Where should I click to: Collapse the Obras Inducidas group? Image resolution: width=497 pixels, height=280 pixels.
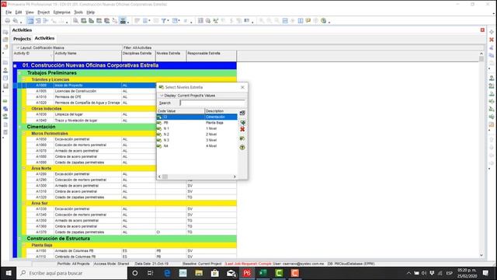click(x=24, y=109)
